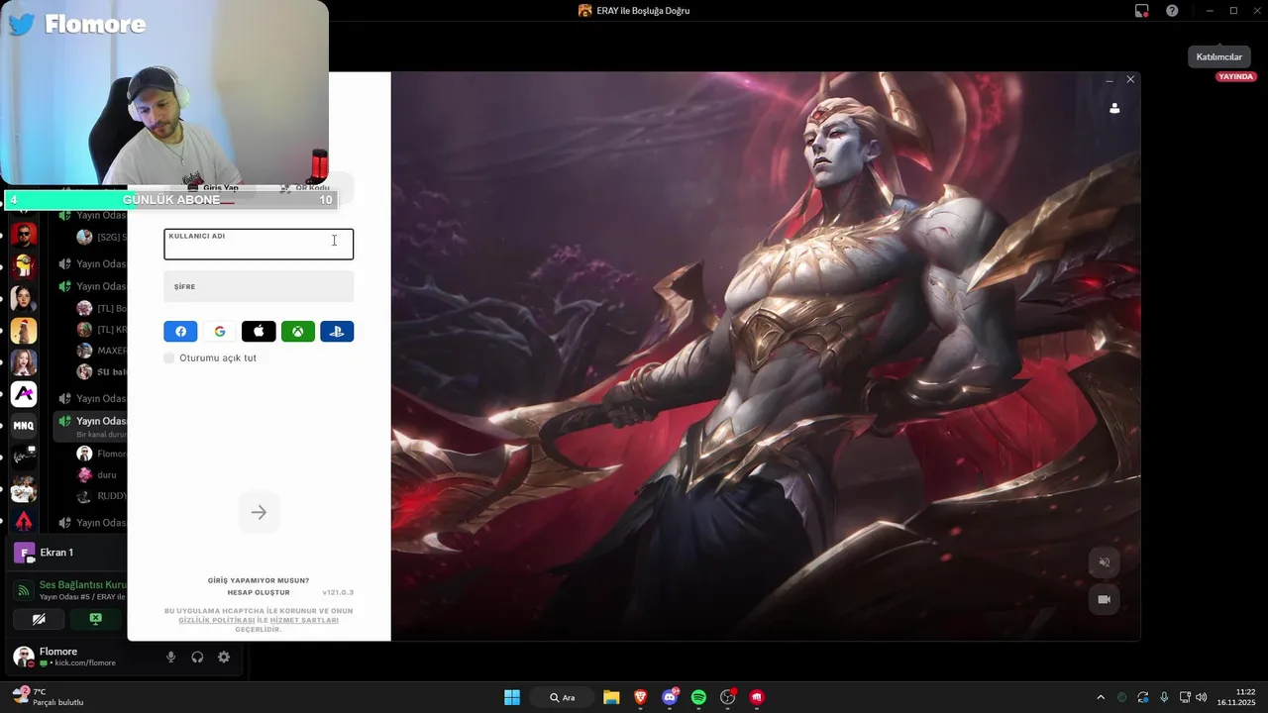Open Spotify from the taskbar

698,697
